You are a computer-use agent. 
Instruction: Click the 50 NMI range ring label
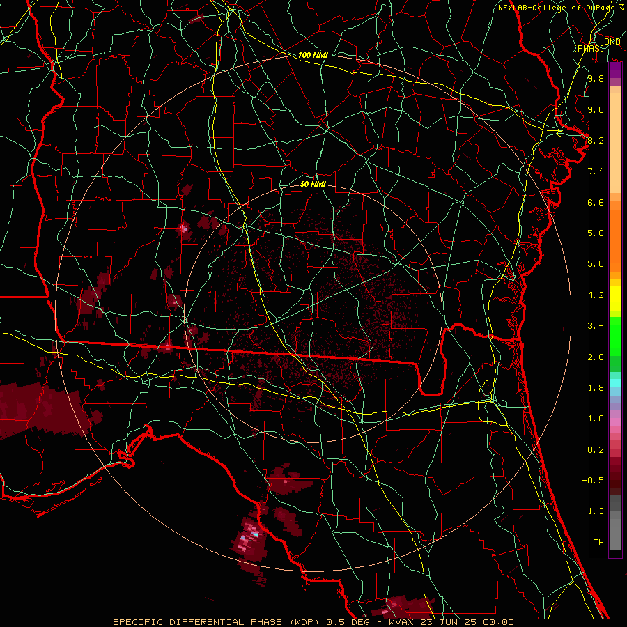pos(313,184)
